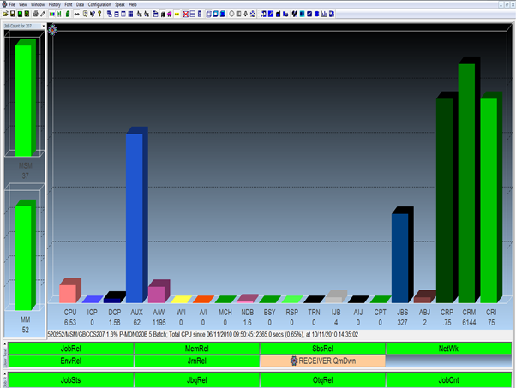Click the gear icon on RECEIVER QmDwn
This screenshot has height=388, width=516.
(294, 361)
